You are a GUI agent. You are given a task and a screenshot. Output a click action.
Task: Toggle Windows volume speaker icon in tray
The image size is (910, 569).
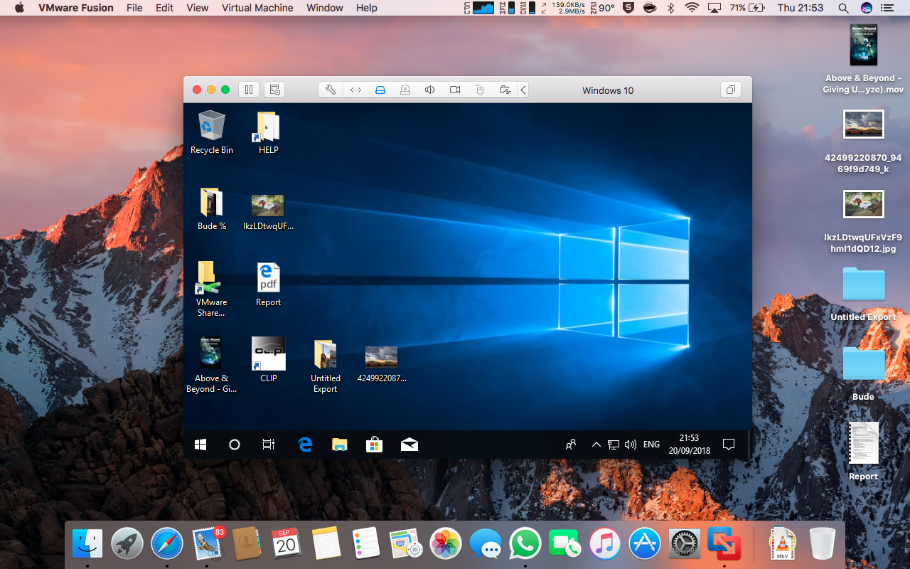coord(630,445)
